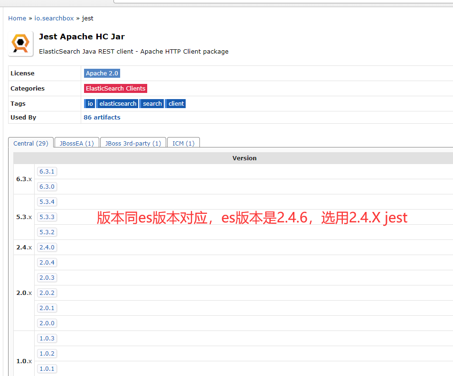Select the io tag

[x=90, y=103]
